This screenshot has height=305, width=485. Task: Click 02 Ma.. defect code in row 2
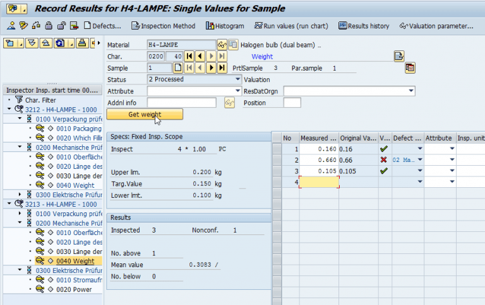pos(404,160)
